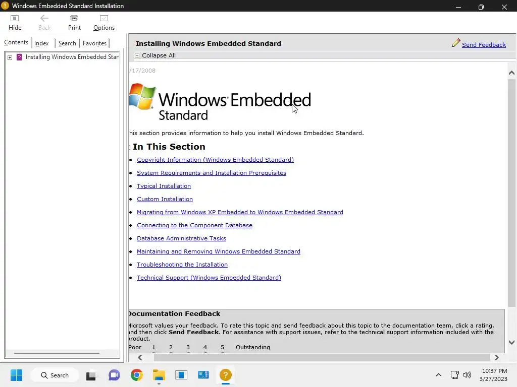The width and height of the screenshot is (517, 387).
Task: Switch to the Favorites tab
Action: pyautogui.click(x=94, y=43)
